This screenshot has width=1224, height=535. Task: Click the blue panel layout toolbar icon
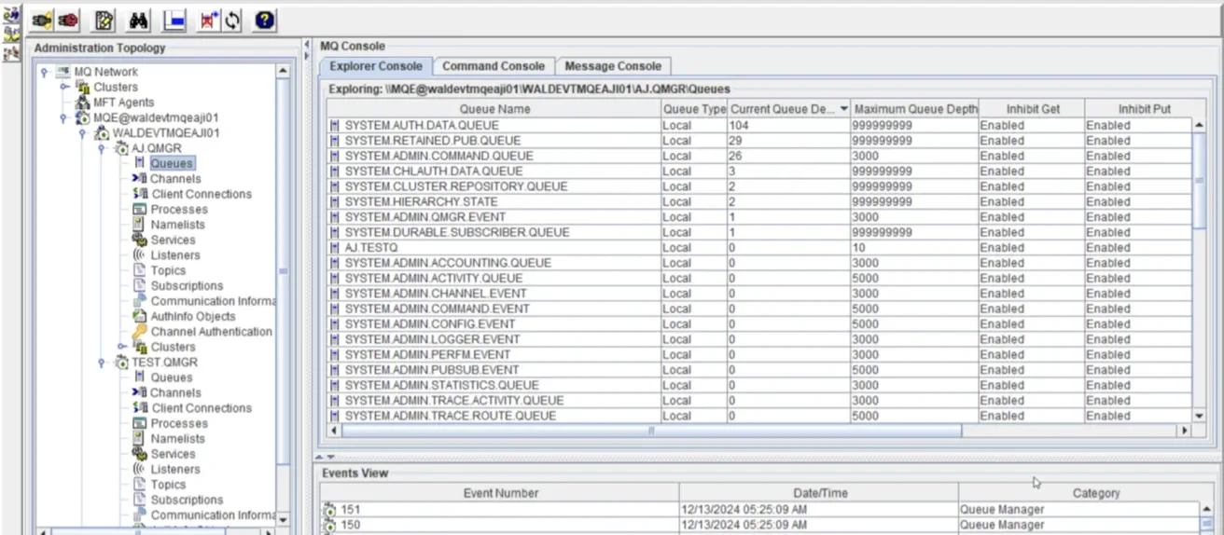click(174, 20)
